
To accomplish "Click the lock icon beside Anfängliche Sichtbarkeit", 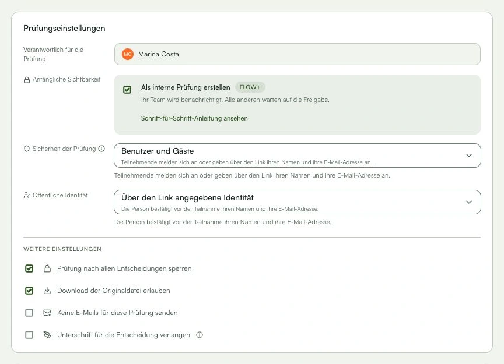I will (27, 80).
